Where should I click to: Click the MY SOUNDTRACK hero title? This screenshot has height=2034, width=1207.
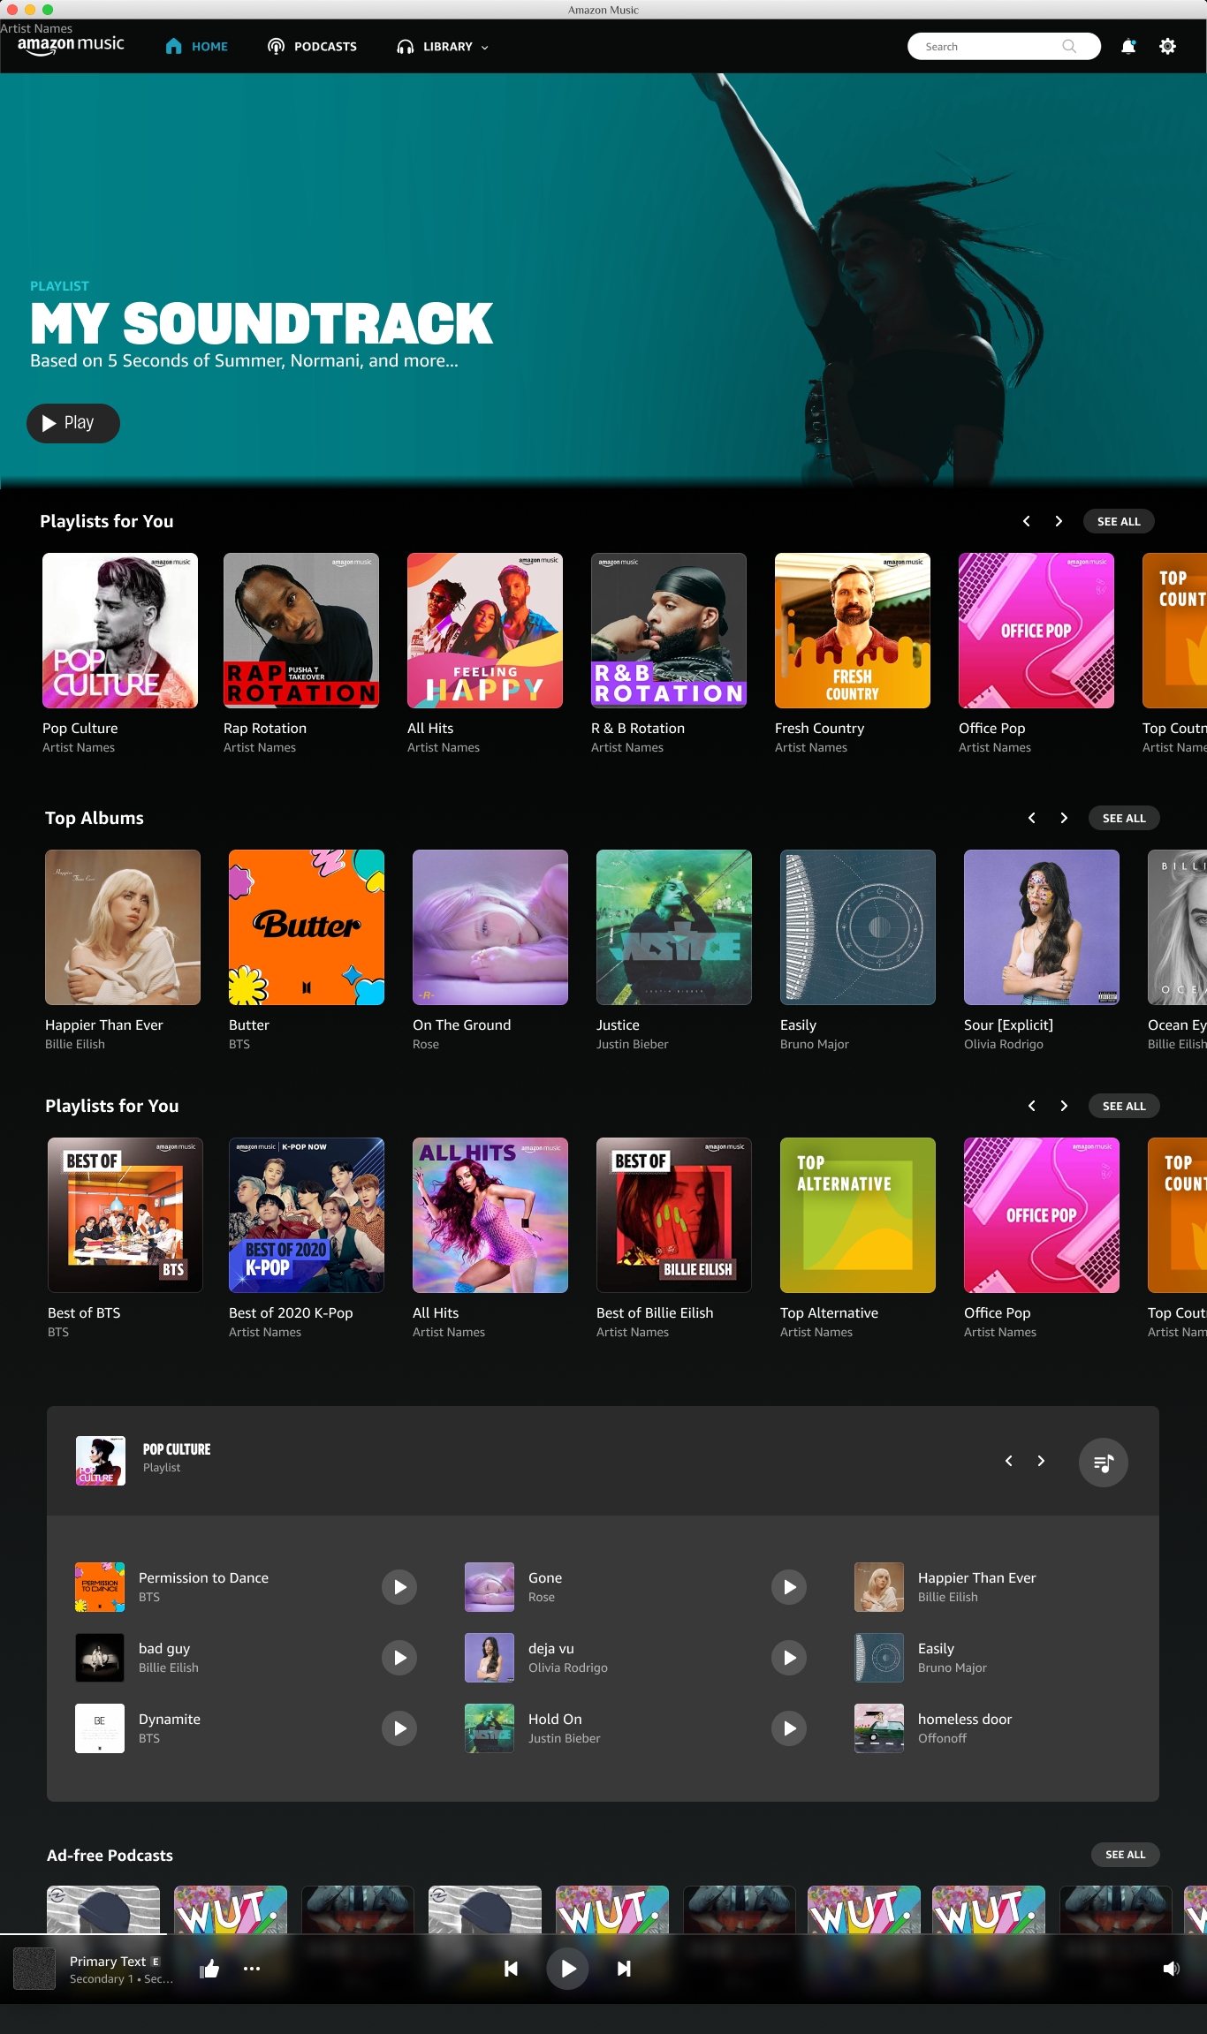[262, 323]
